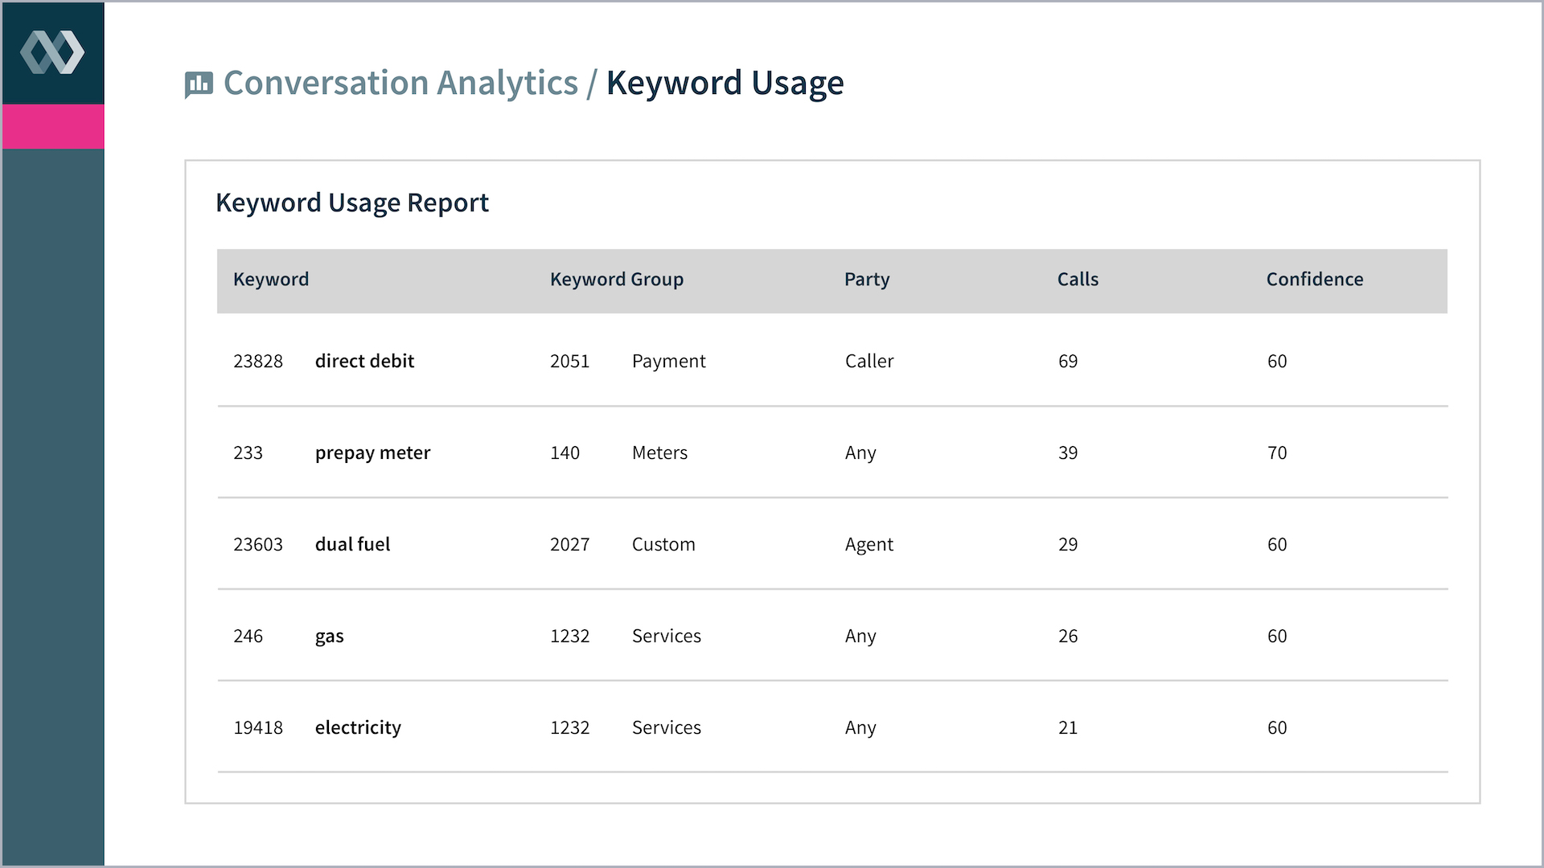Click the calls value 21
Screen dimensions: 1544x868
coord(1068,727)
